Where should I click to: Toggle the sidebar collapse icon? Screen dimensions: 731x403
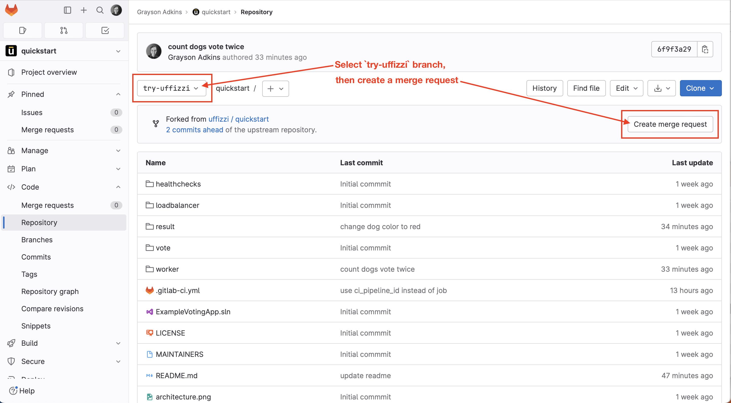point(67,10)
